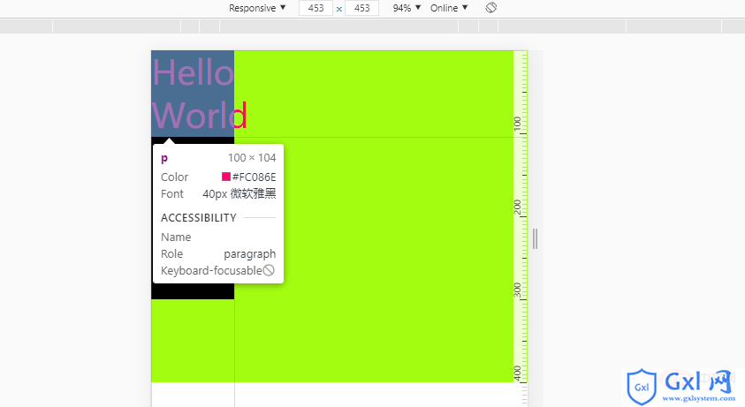Click the viewport resize handle

[535, 238]
